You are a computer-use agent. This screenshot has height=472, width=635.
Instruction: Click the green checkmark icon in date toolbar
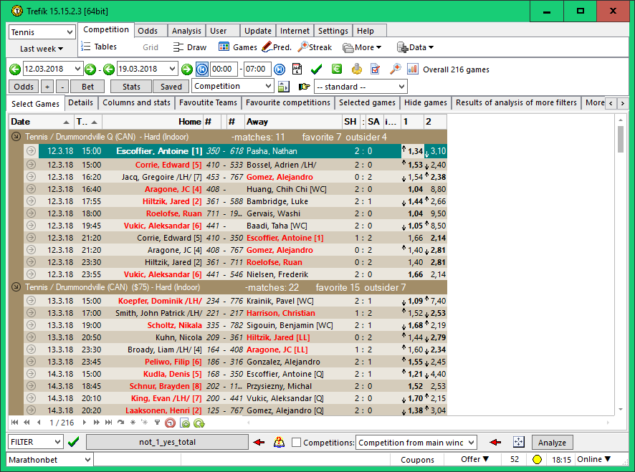click(316, 69)
